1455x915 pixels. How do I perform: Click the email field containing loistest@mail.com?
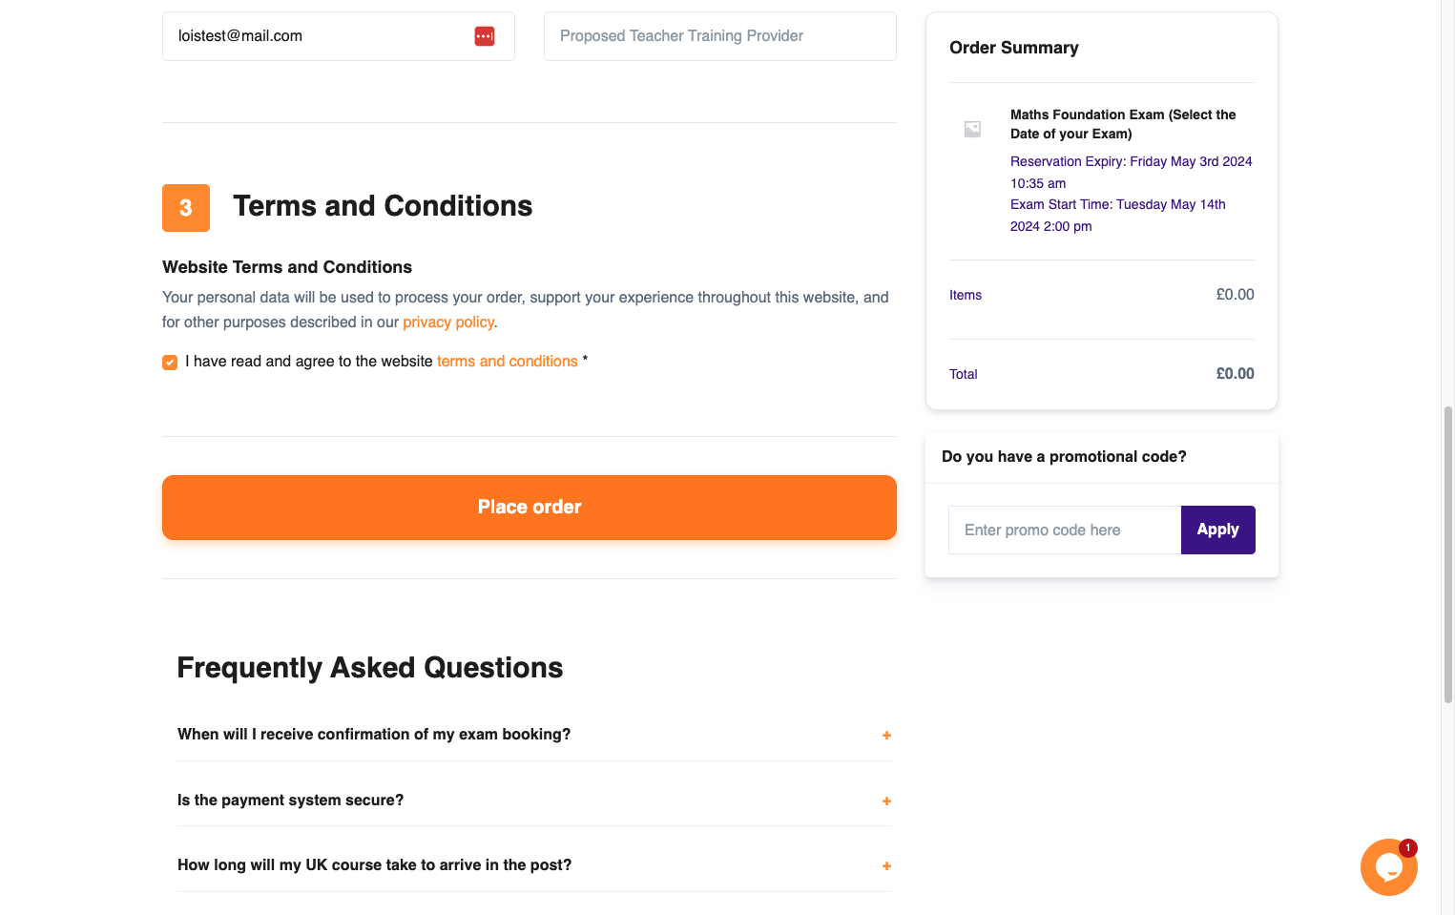tap(339, 36)
